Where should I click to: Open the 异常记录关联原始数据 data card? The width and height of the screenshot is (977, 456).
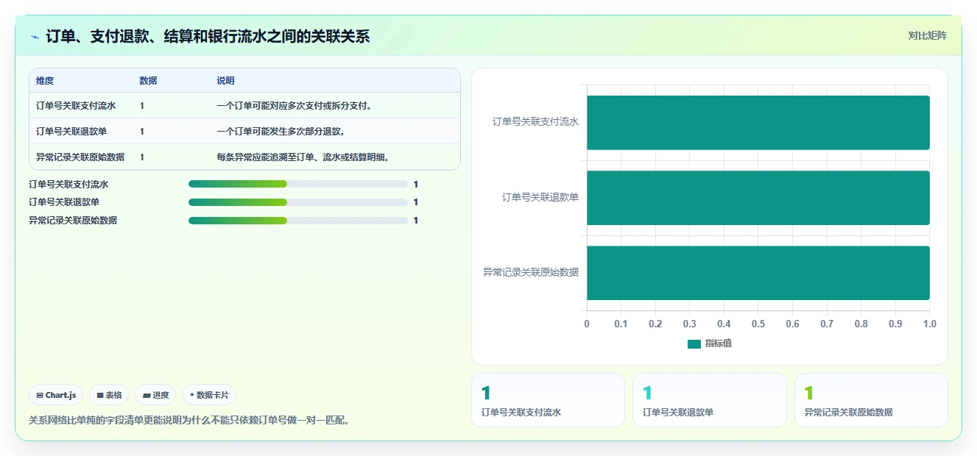[x=871, y=400]
